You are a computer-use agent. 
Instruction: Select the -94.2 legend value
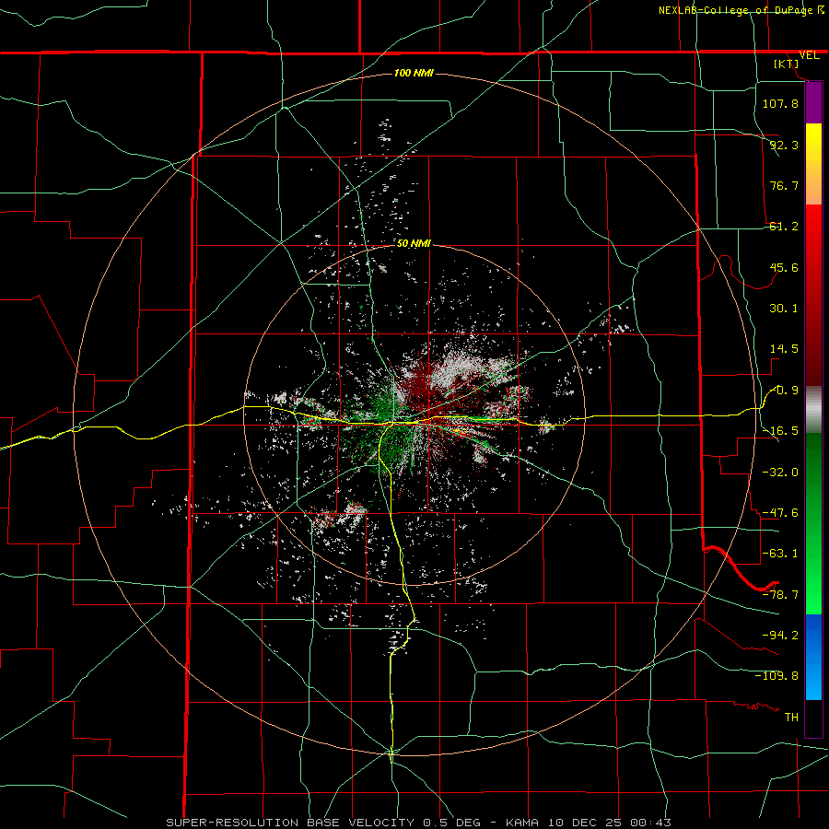click(780, 635)
